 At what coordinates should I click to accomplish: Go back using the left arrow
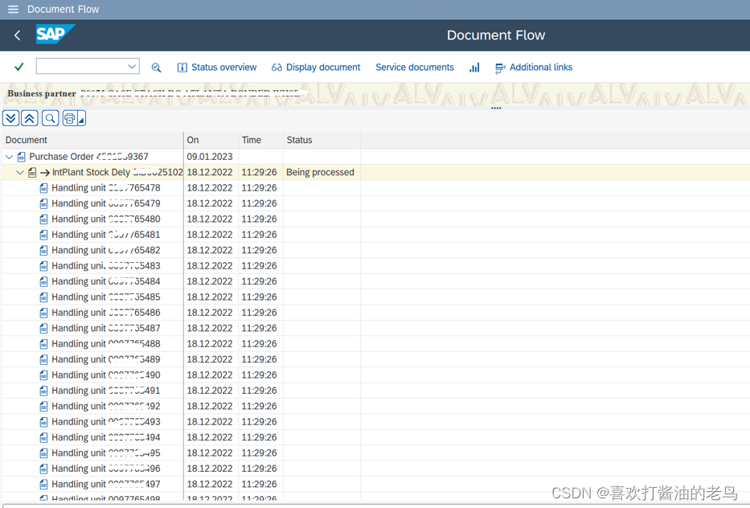coord(17,35)
